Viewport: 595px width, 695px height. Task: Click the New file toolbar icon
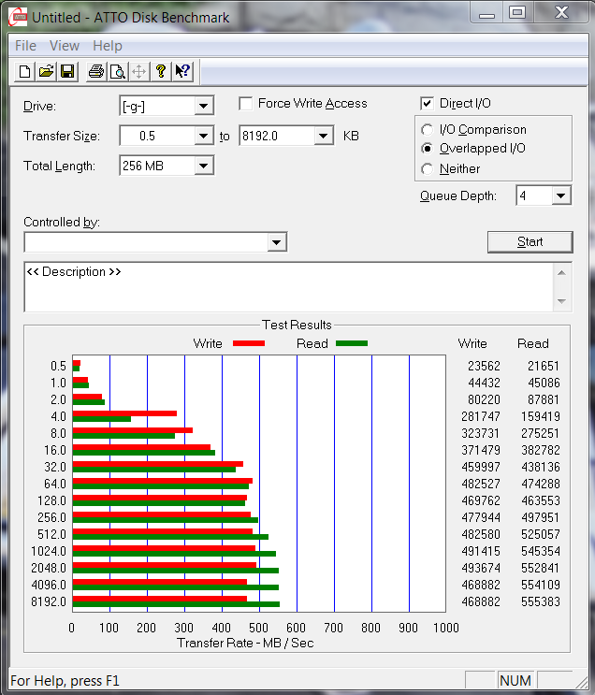[26, 71]
